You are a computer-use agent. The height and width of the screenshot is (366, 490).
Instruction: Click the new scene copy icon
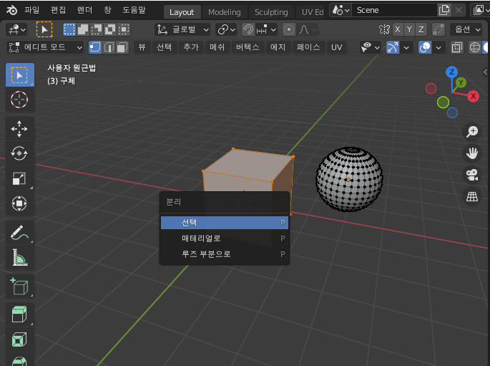pyautogui.click(x=444, y=10)
